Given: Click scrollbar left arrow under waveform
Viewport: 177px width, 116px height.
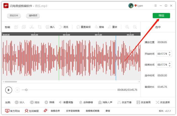Looking at the screenshot, I should click(x=3, y=82).
